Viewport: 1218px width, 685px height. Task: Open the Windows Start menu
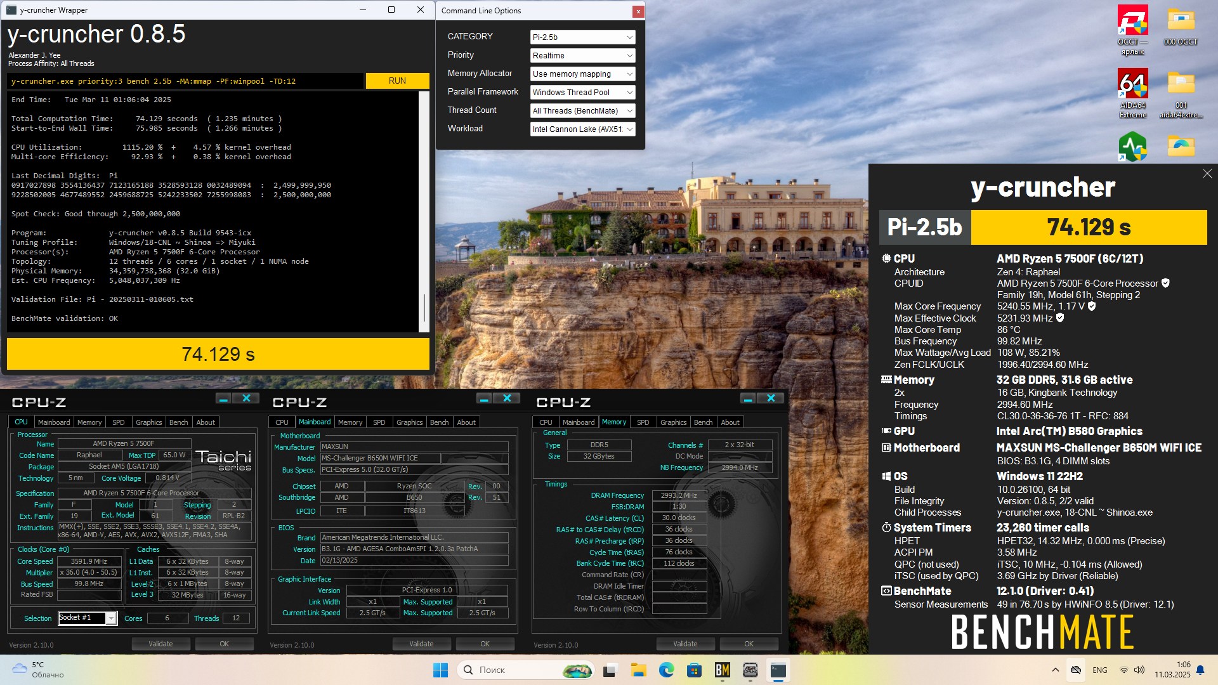[x=440, y=670]
